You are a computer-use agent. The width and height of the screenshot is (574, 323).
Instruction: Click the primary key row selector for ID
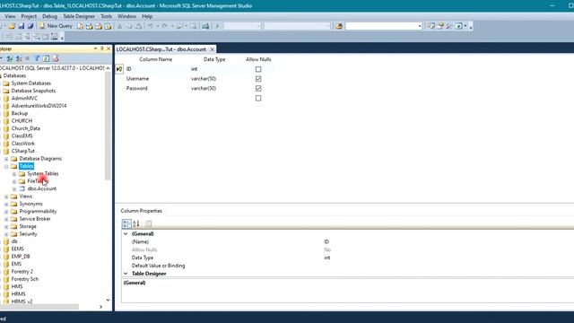tap(119, 69)
